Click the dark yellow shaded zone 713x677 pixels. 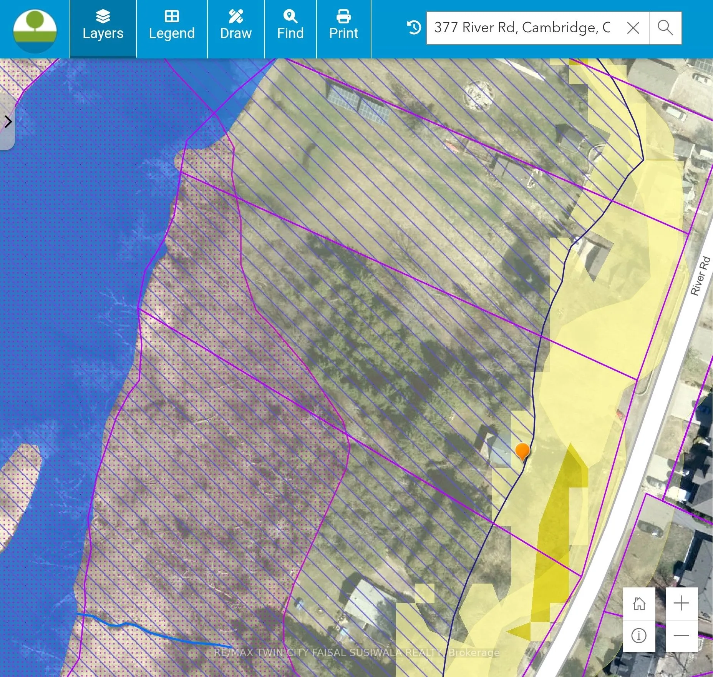[557, 531]
